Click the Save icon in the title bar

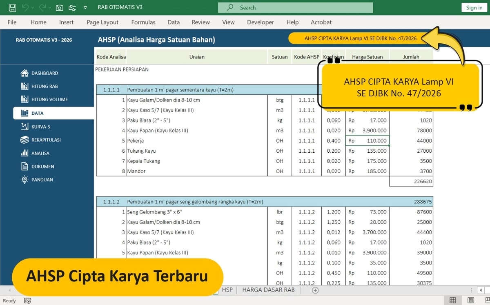tap(12, 7)
